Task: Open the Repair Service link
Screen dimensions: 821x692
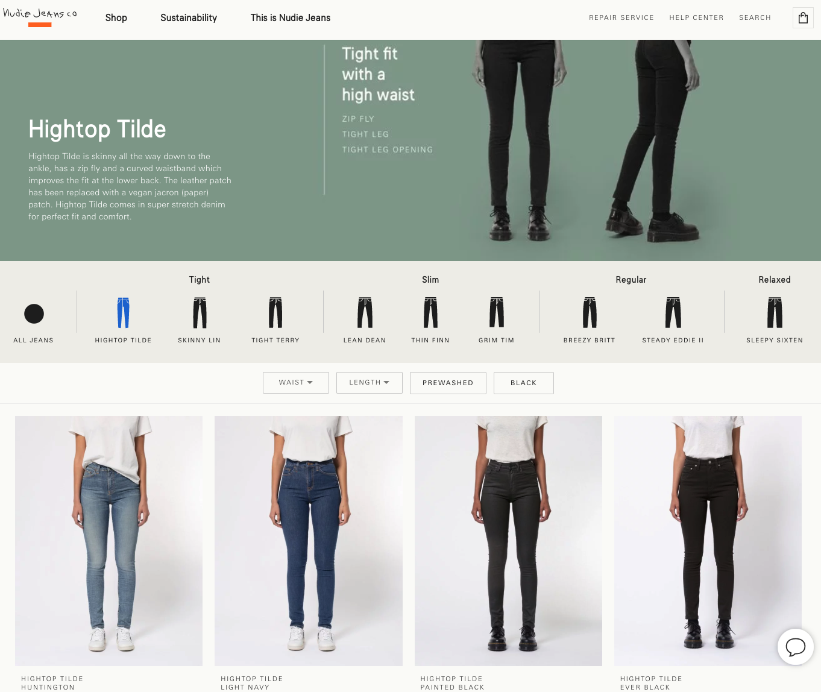Action: [x=621, y=17]
